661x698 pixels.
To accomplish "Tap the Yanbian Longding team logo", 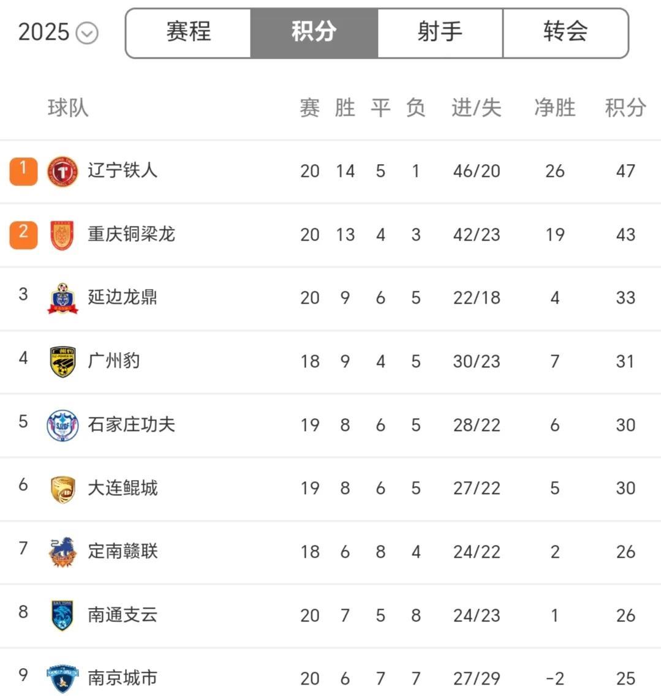I will coord(62,299).
